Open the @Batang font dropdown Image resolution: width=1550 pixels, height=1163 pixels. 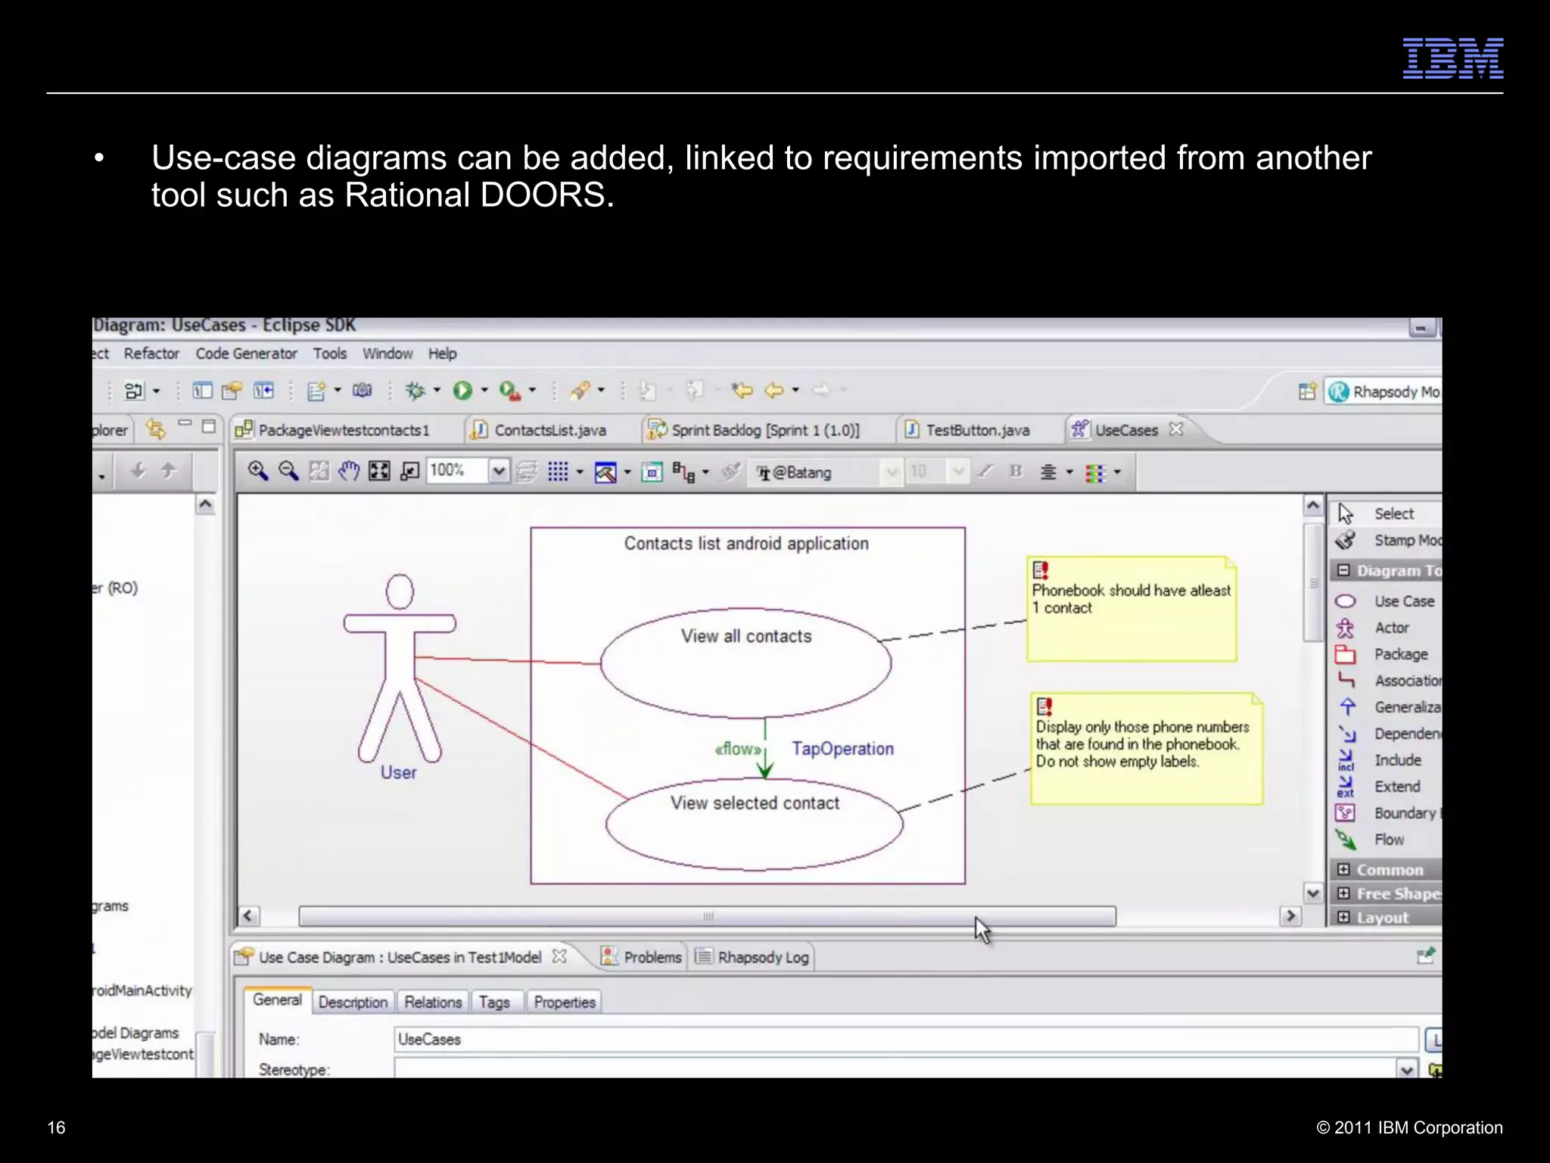coord(892,472)
